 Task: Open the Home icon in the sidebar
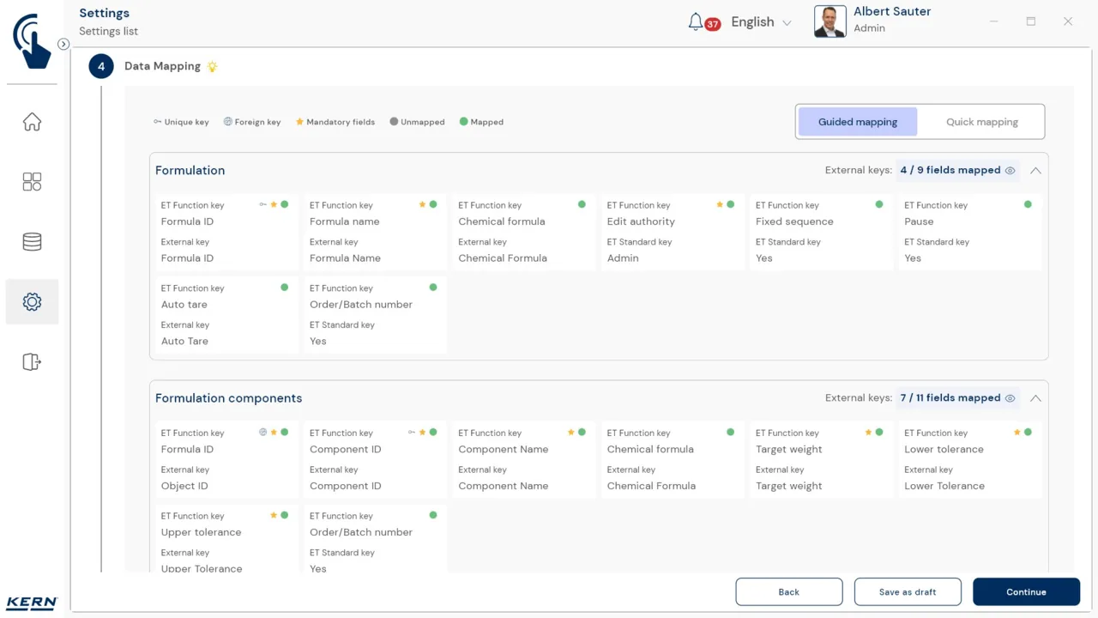[32, 122]
